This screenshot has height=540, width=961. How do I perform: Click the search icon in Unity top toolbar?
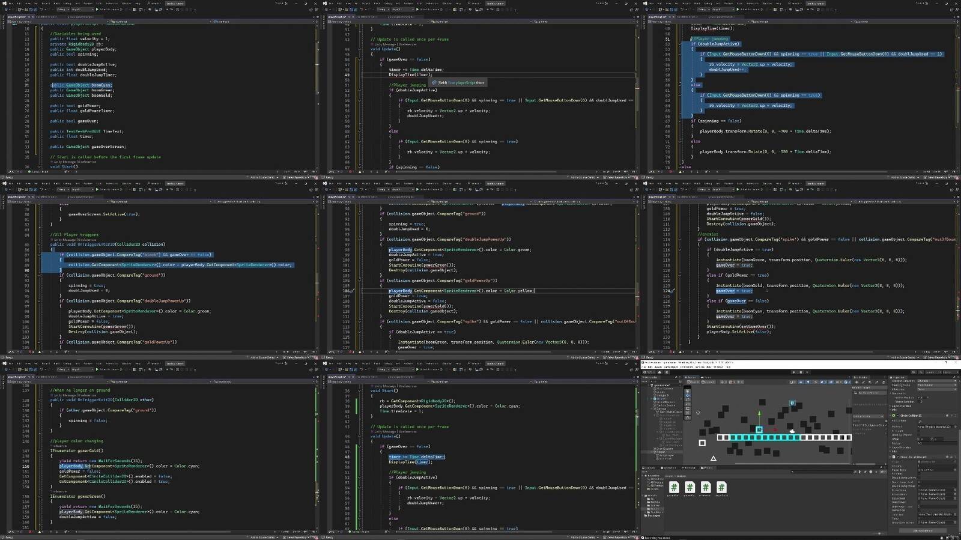pyautogui.click(x=921, y=372)
